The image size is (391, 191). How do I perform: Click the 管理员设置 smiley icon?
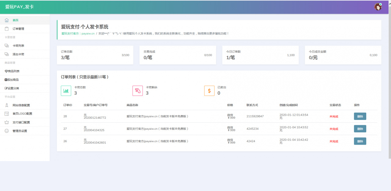(6, 131)
